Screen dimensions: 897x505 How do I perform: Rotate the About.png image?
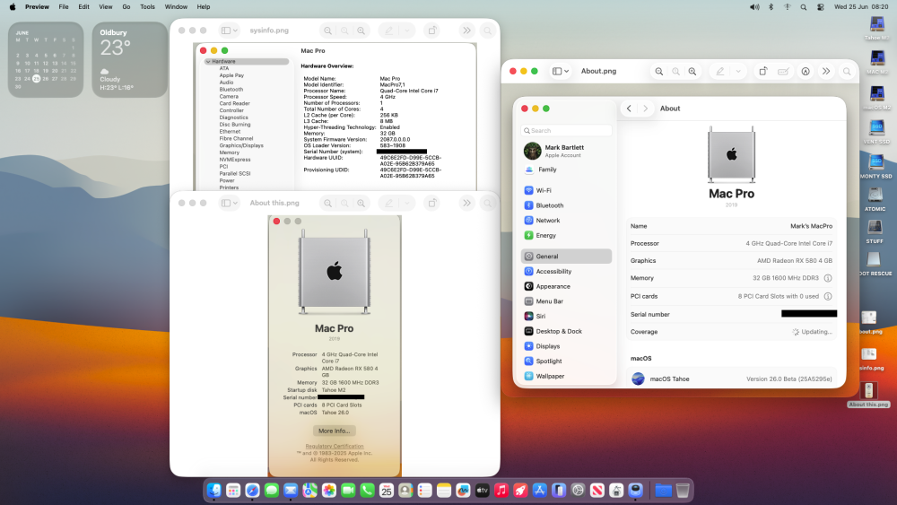click(x=763, y=72)
